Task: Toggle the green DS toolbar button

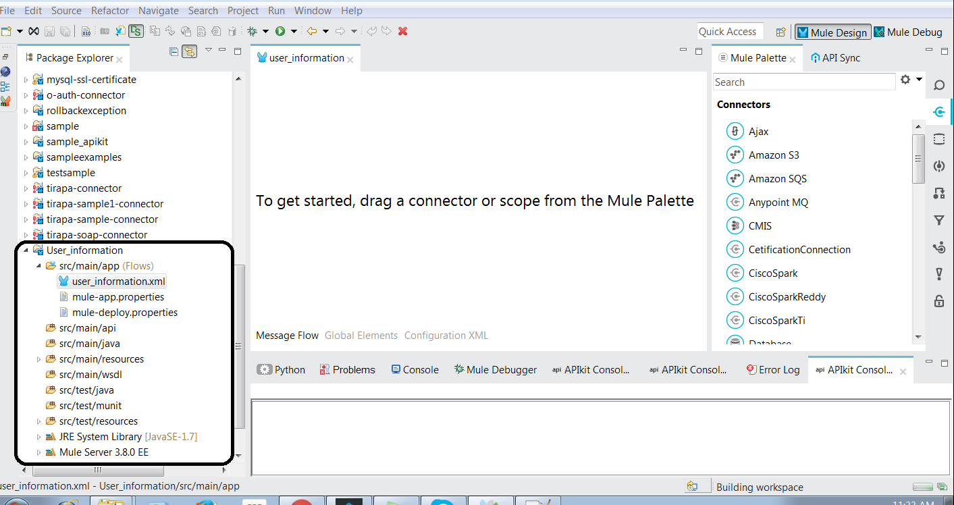Action: (x=136, y=31)
